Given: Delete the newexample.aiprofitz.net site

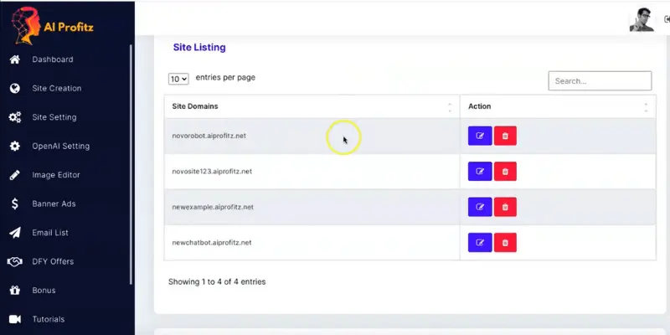Looking at the screenshot, I should 505,207.
